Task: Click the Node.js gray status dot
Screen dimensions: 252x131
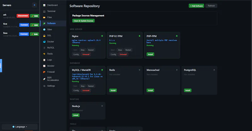Action: click(x=102, y=106)
